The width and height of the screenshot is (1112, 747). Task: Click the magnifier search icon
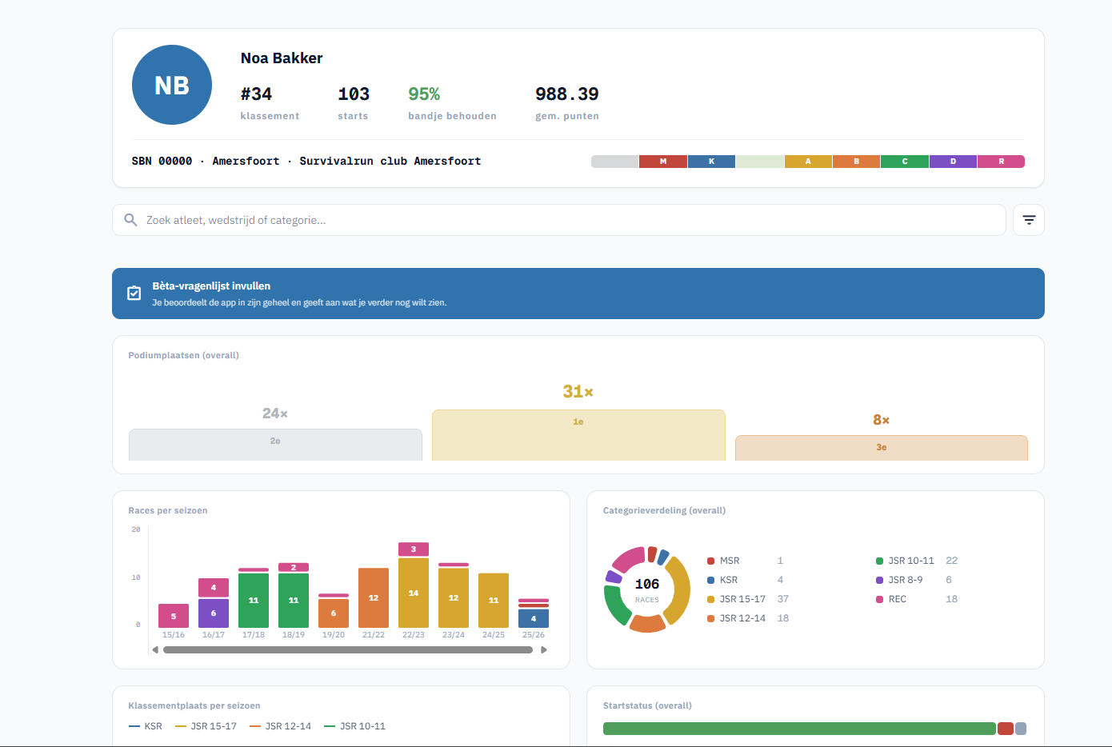tap(130, 220)
